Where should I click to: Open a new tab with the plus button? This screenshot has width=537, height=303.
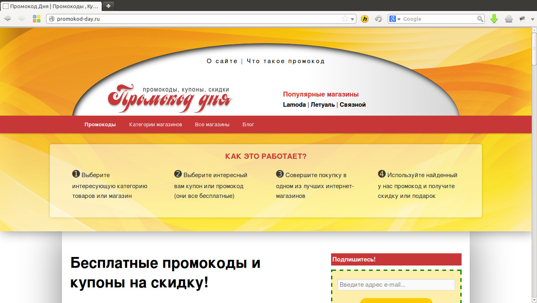click(x=108, y=6)
